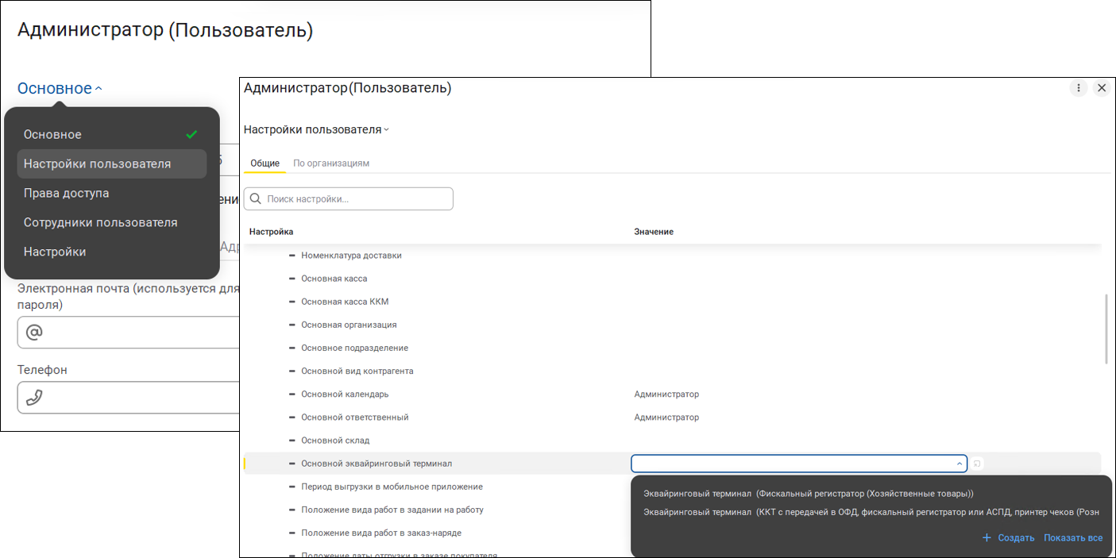The height and width of the screenshot is (558, 1116).
Task: Focus the Поиск настройки search field
Action: 349,198
